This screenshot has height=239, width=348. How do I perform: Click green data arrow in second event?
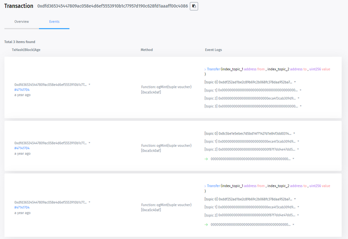206,159
